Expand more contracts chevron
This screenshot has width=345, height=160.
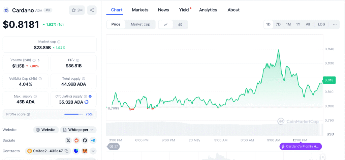click(93, 151)
